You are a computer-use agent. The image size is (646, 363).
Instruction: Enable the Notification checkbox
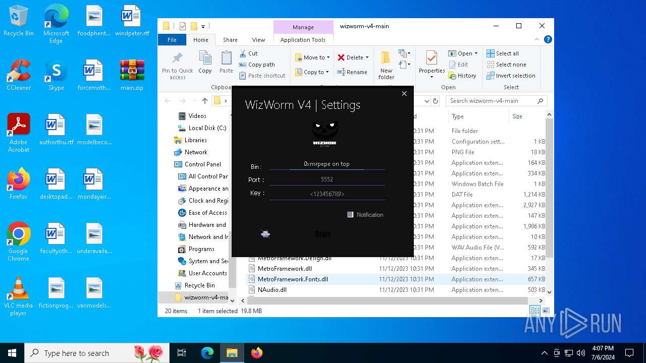coord(350,215)
